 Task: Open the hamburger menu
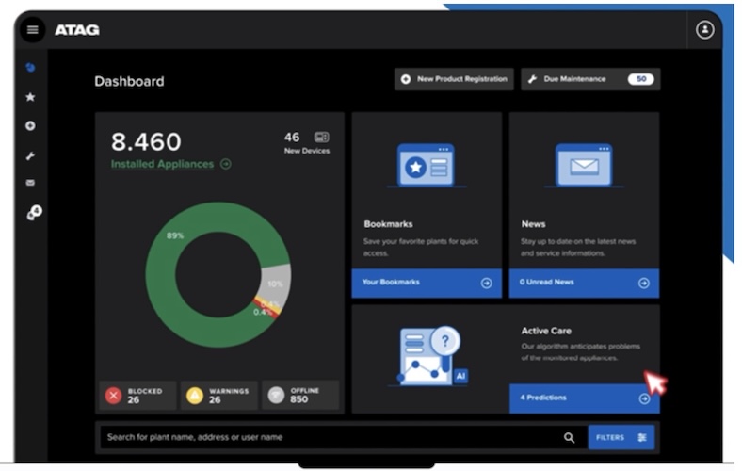tap(33, 30)
